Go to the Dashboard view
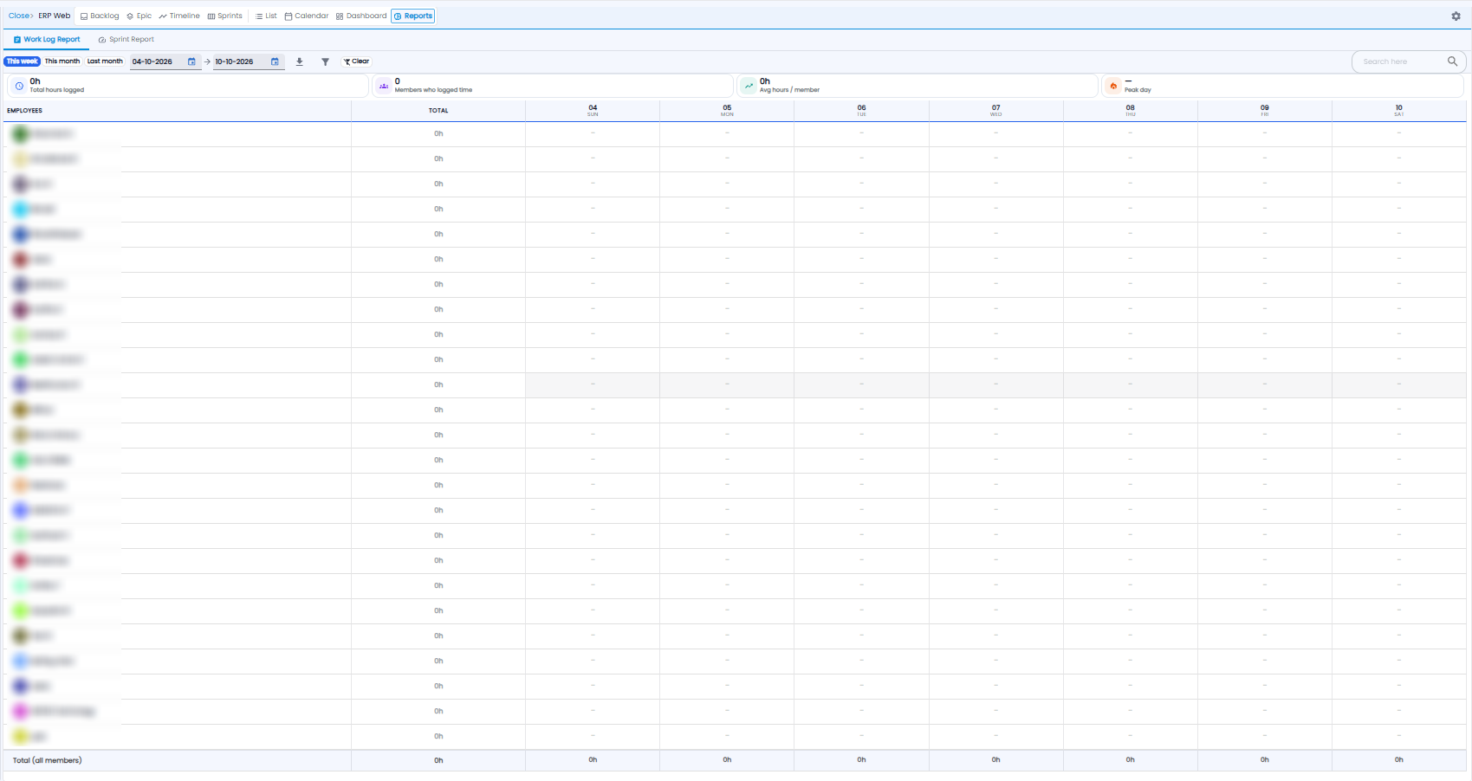This screenshot has width=1472, height=781. point(361,16)
